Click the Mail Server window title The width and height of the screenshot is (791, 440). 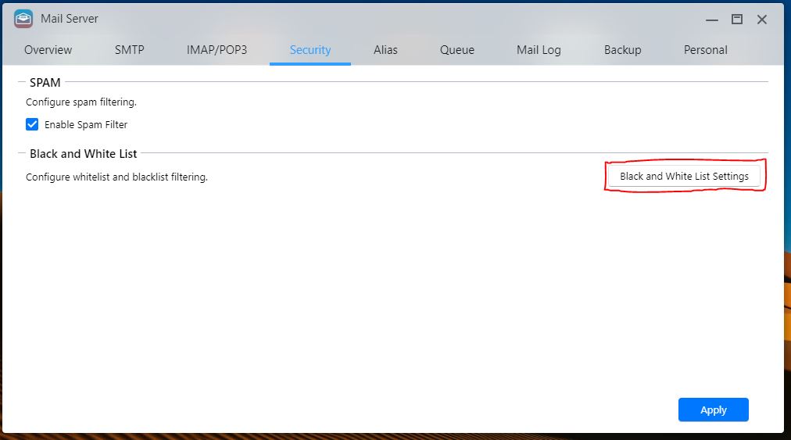point(69,19)
